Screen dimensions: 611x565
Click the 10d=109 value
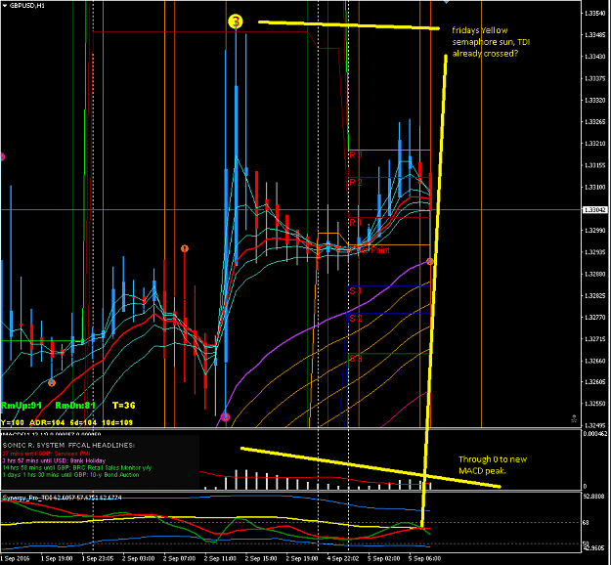[x=117, y=423]
